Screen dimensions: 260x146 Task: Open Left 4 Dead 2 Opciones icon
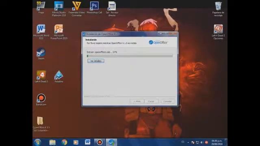(x=218, y=32)
